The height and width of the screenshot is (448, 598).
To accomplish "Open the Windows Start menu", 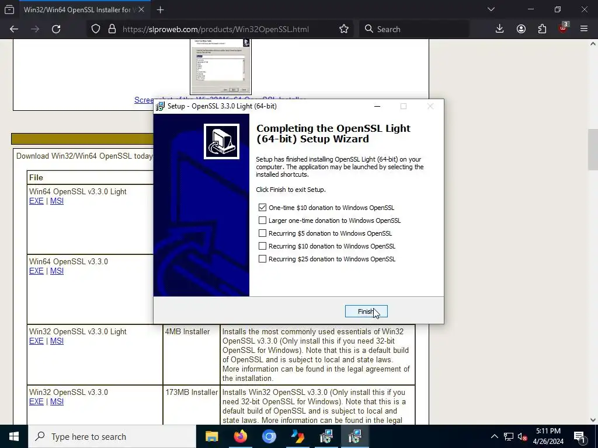I will pos(14,436).
